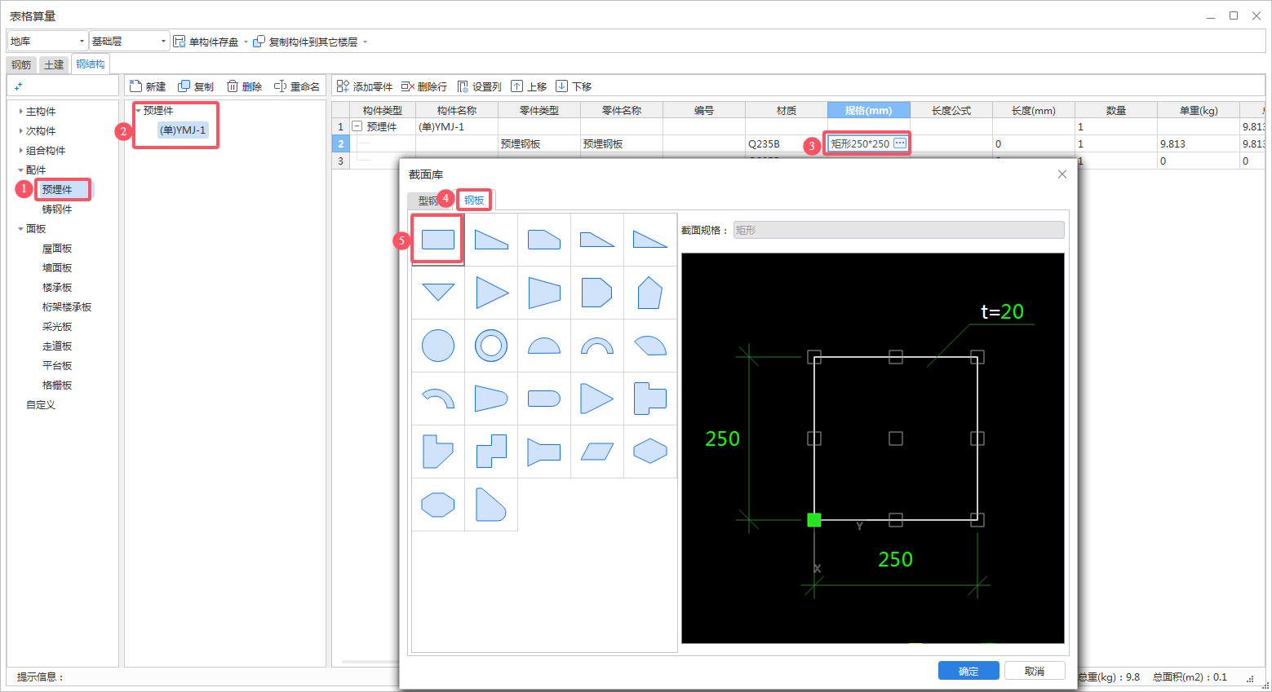
Task: Click 添加零件 add part toolbar item
Action: tap(365, 86)
